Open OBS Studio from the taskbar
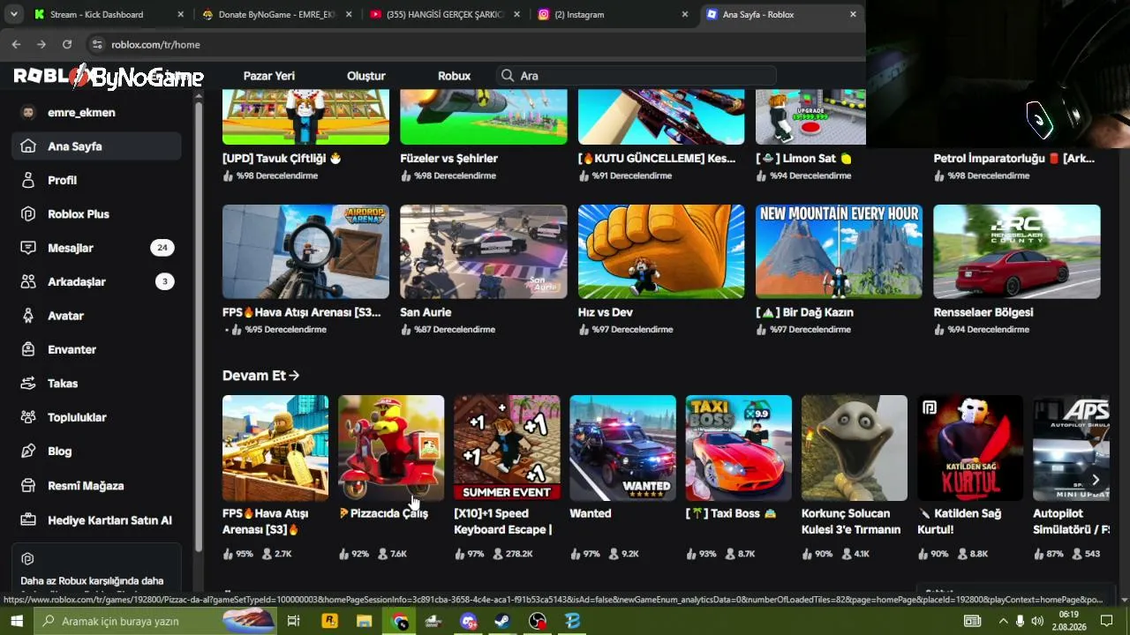 (538, 621)
